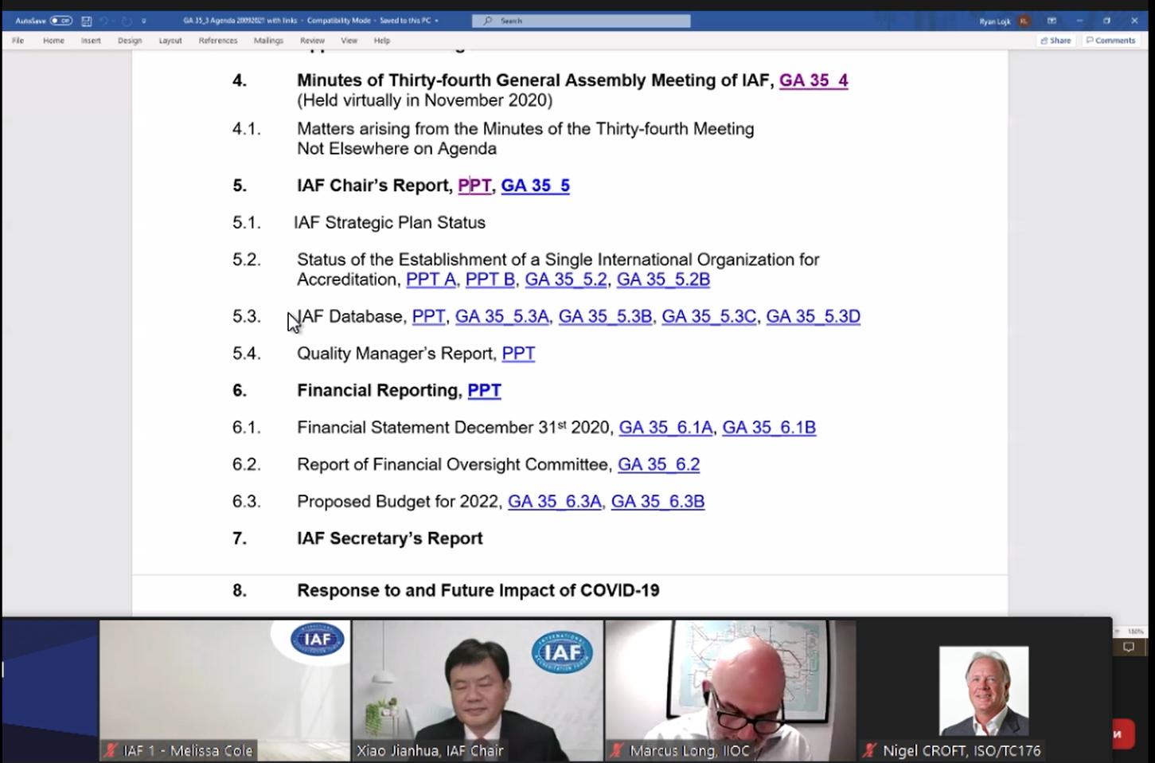Viewport: 1155px width, 763px height.
Task: Open the GA 35_6.2 link
Action: click(x=658, y=465)
